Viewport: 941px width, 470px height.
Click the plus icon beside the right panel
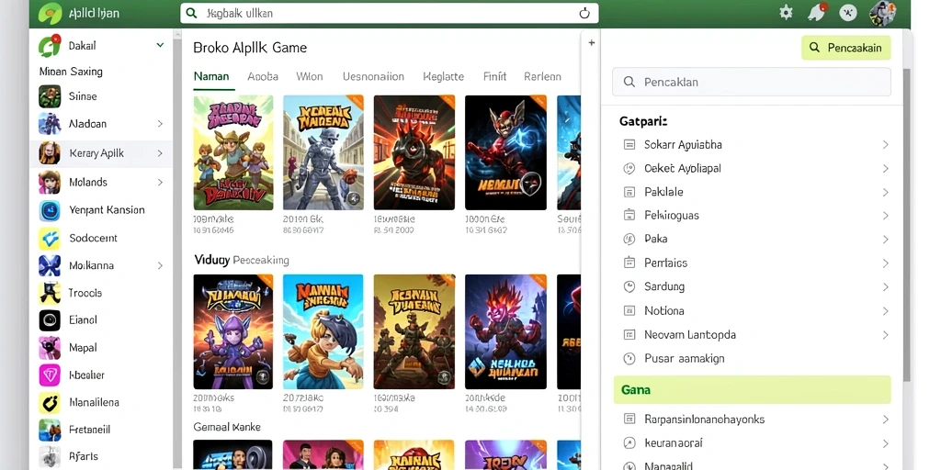[592, 42]
